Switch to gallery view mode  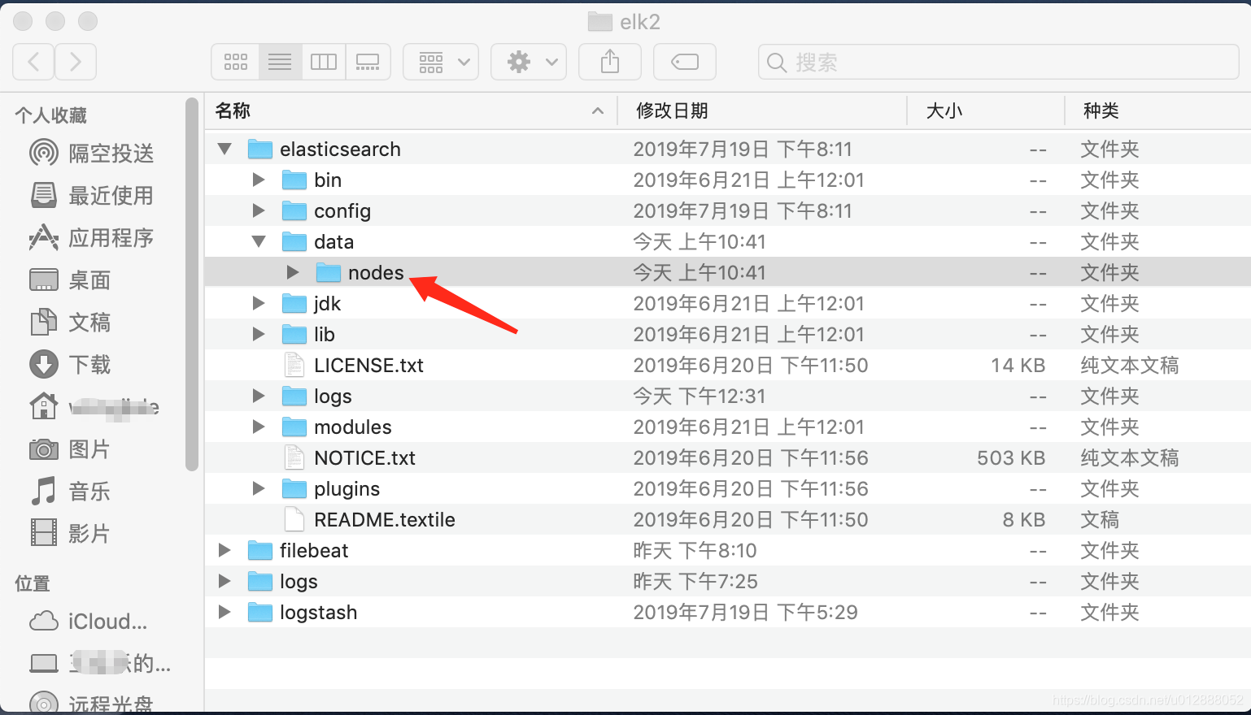[x=368, y=62]
